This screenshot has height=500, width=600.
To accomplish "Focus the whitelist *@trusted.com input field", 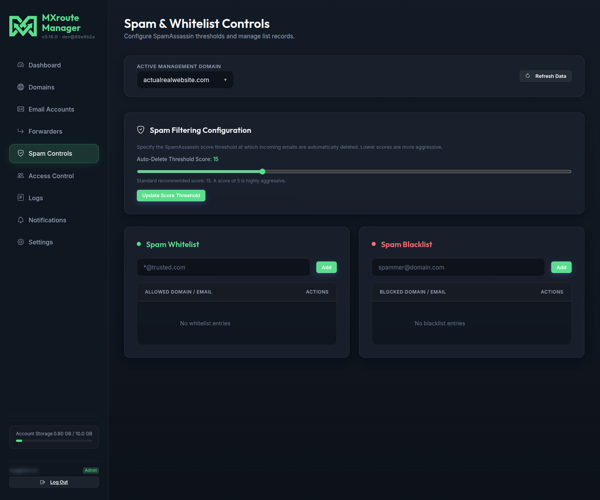I will click(x=223, y=267).
